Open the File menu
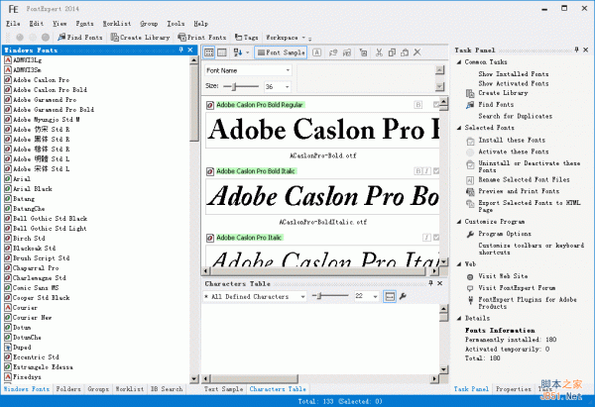 point(13,24)
